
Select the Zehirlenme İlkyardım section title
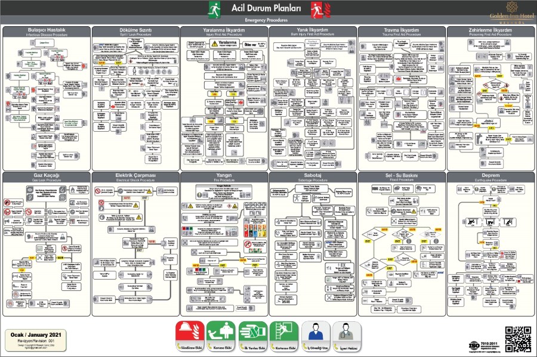490,31
